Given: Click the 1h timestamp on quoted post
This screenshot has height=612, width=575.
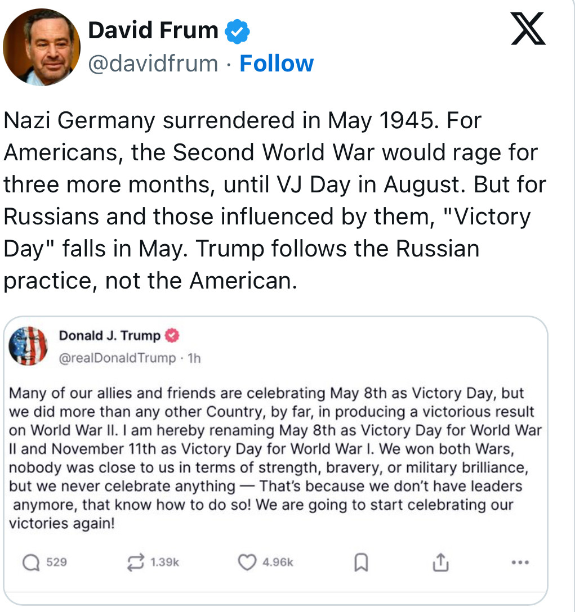Looking at the screenshot, I should pos(194,358).
